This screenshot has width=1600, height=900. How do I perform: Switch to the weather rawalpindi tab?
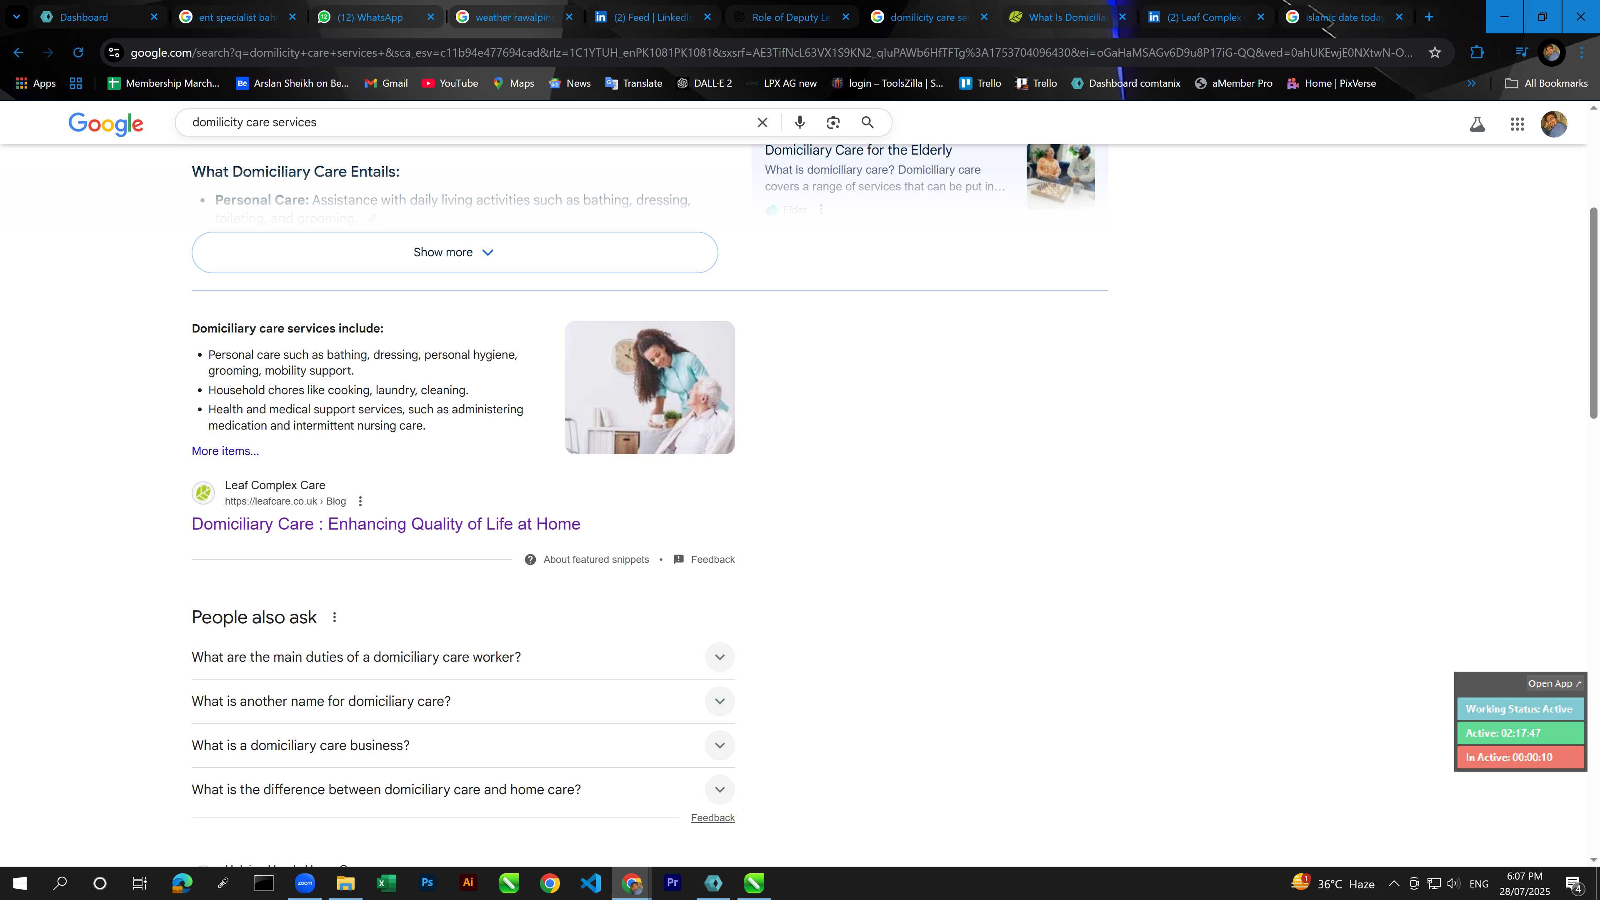[514, 17]
